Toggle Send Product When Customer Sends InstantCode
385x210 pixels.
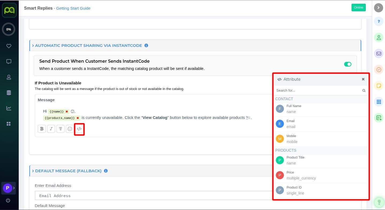click(348, 64)
